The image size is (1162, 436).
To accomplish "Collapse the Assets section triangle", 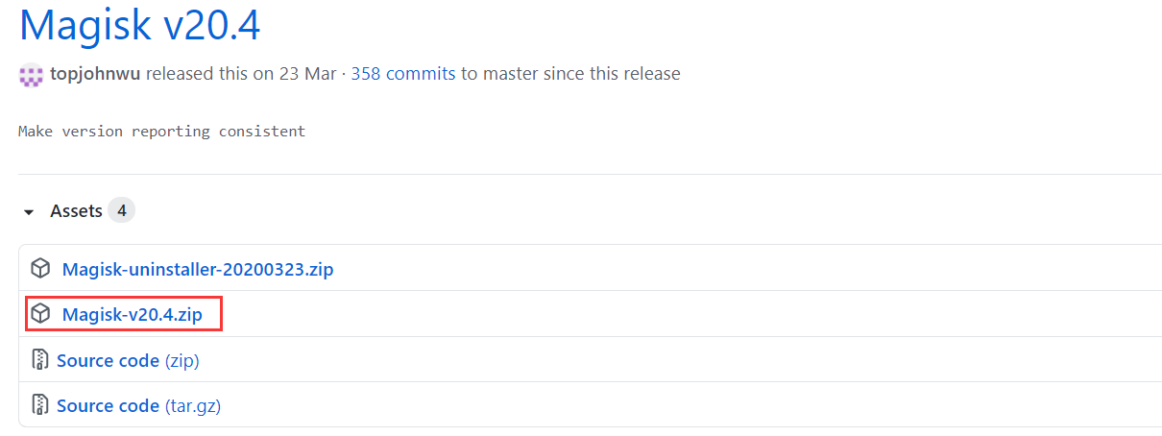I will pos(29,211).
